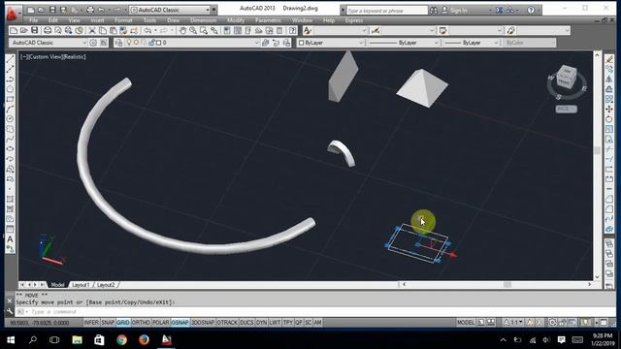This screenshot has height=349, width=621.
Task: Toggle INFER constraints in status bar
Action: tap(91, 323)
